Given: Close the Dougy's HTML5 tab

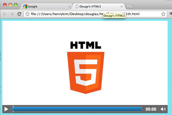Looking at the screenshot, I should coord(122,7).
